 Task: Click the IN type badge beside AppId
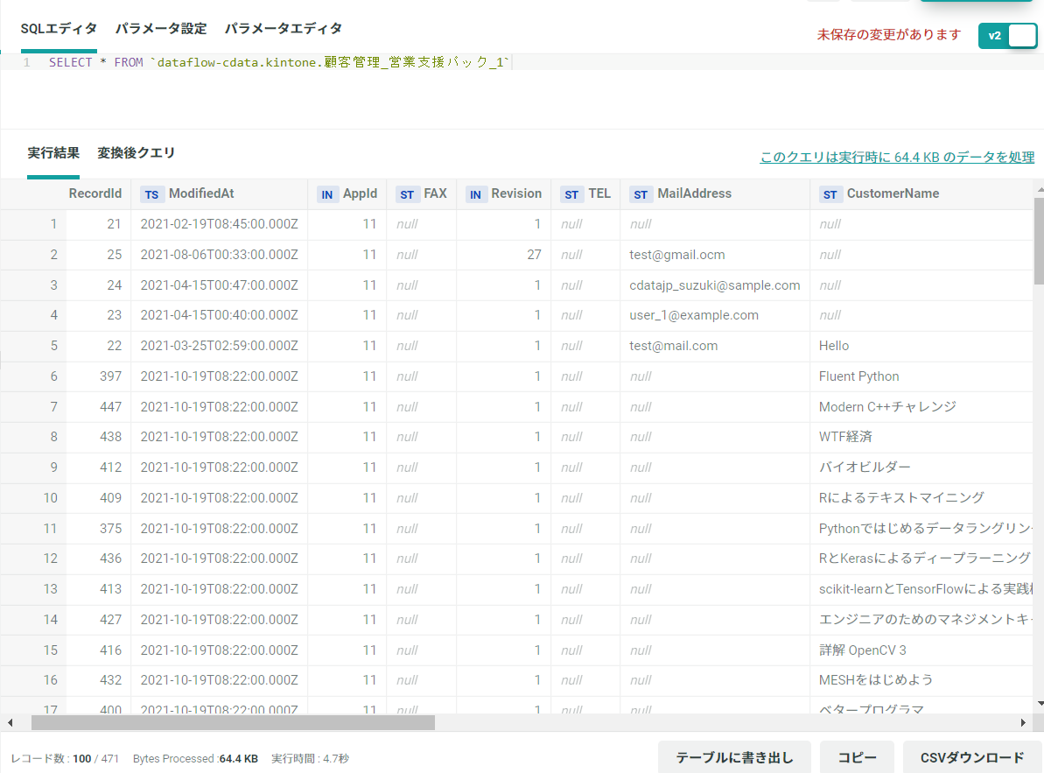[x=327, y=194]
